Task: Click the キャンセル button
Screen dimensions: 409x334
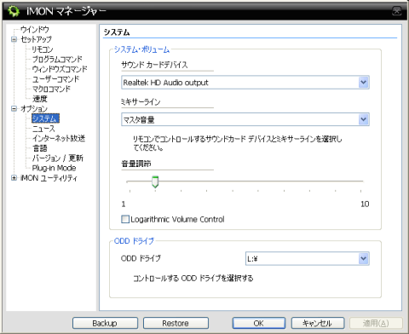Action: pyautogui.click(x=318, y=323)
